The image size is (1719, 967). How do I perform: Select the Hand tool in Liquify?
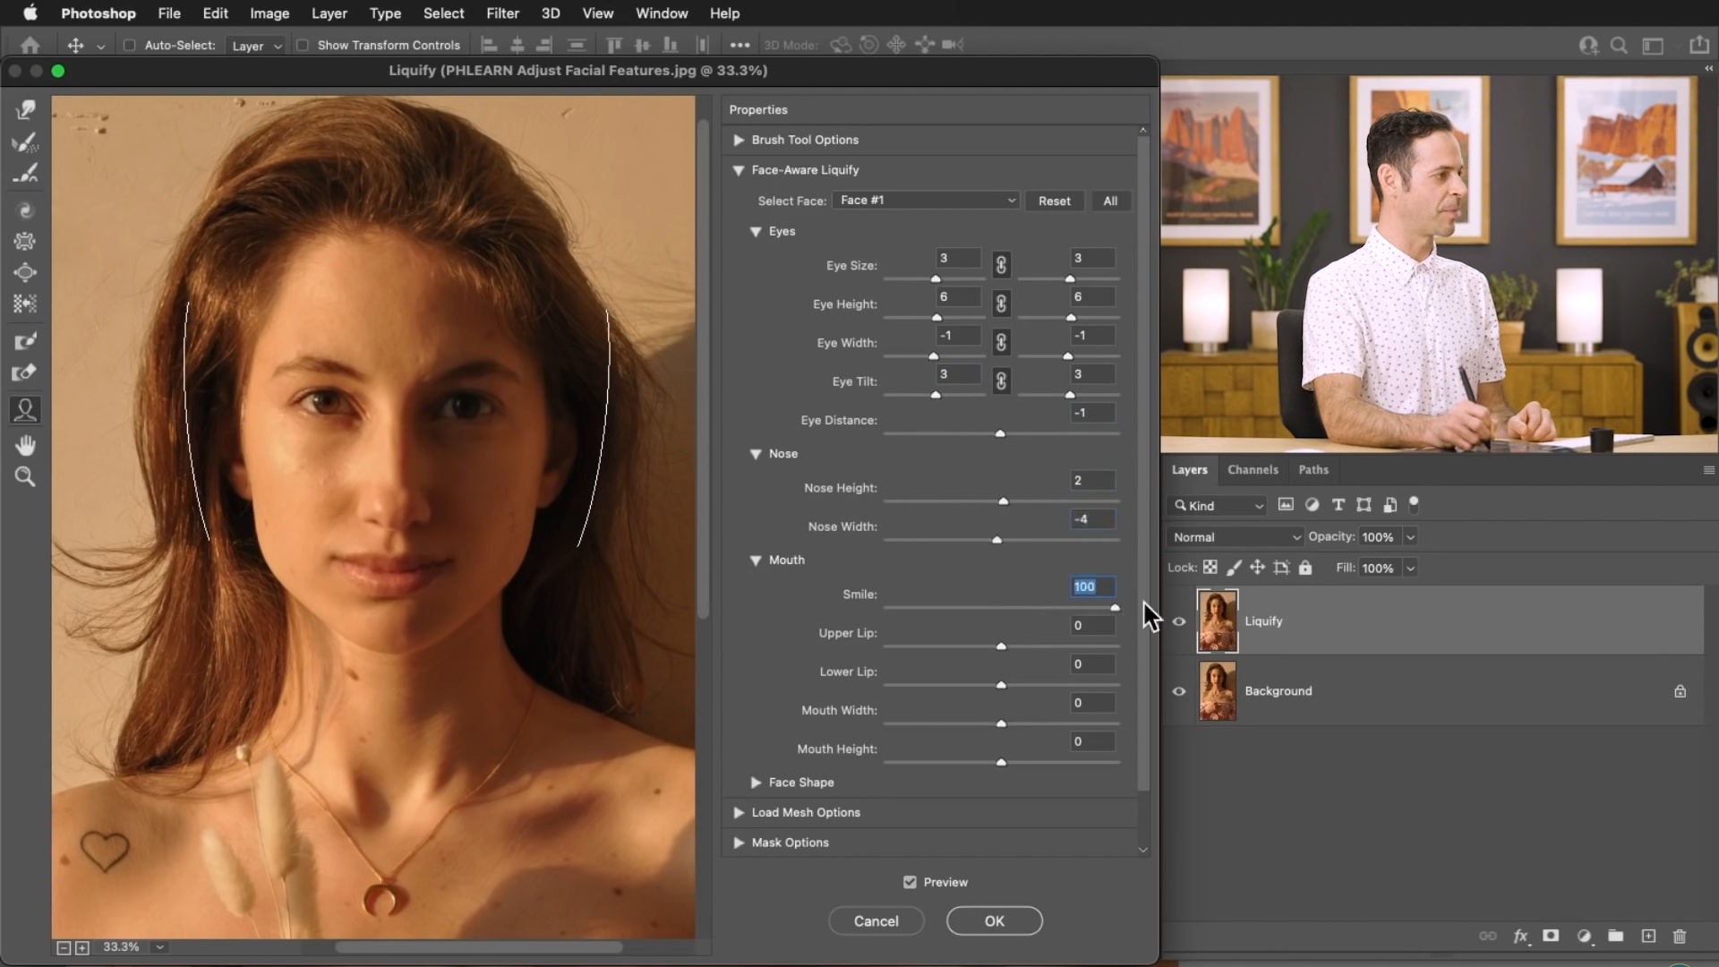pyautogui.click(x=25, y=445)
